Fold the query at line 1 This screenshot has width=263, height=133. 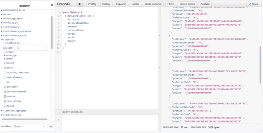point(60,13)
